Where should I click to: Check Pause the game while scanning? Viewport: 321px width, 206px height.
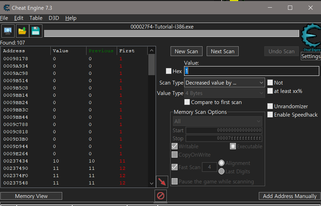click(174, 181)
